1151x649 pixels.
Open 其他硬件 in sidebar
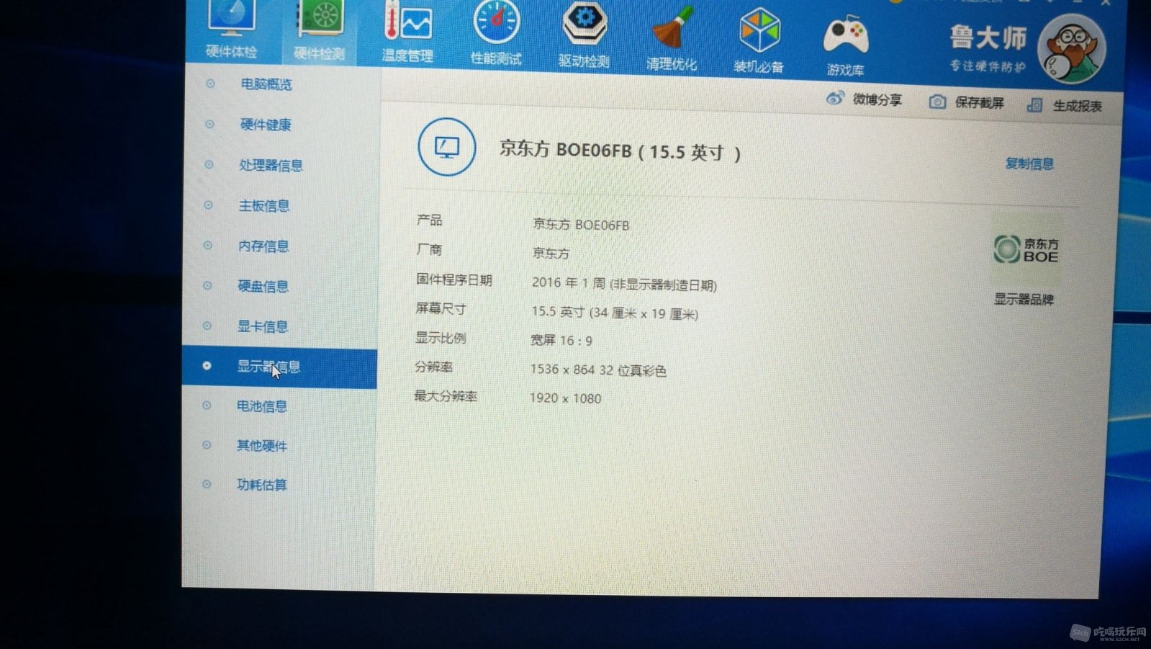(x=262, y=446)
